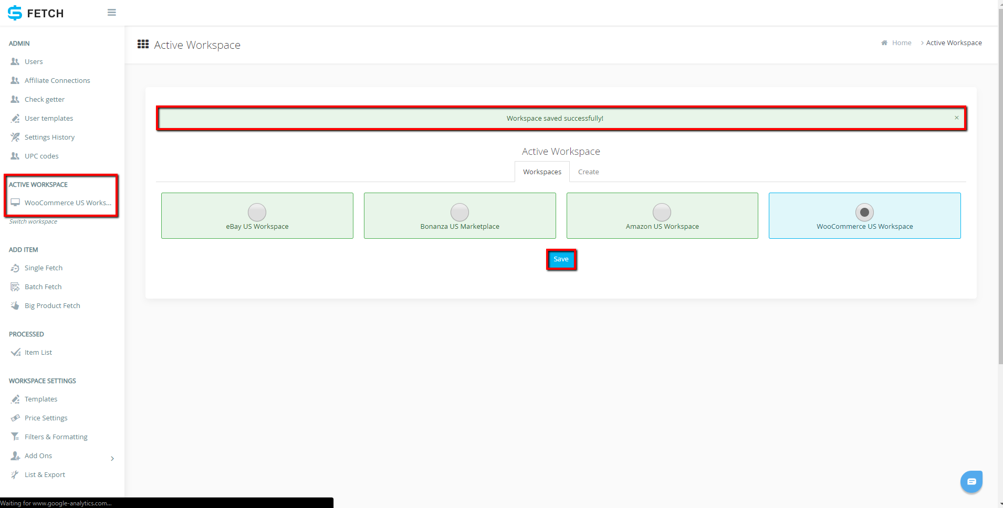The width and height of the screenshot is (1003, 508).
Task: Click Switch workspace link
Action: point(33,221)
